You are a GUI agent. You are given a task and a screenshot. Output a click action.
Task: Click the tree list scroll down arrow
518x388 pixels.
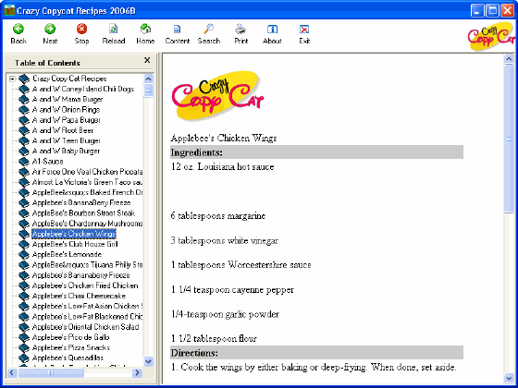[x=149, y=361]
